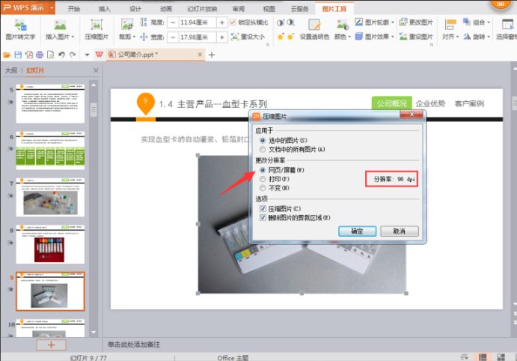The height and width of the screenshot is (361, 517).
Task: Switch to normal view icon in status bar
Action: click(483, 357)
